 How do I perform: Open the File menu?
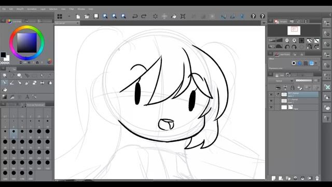point(4,9)
